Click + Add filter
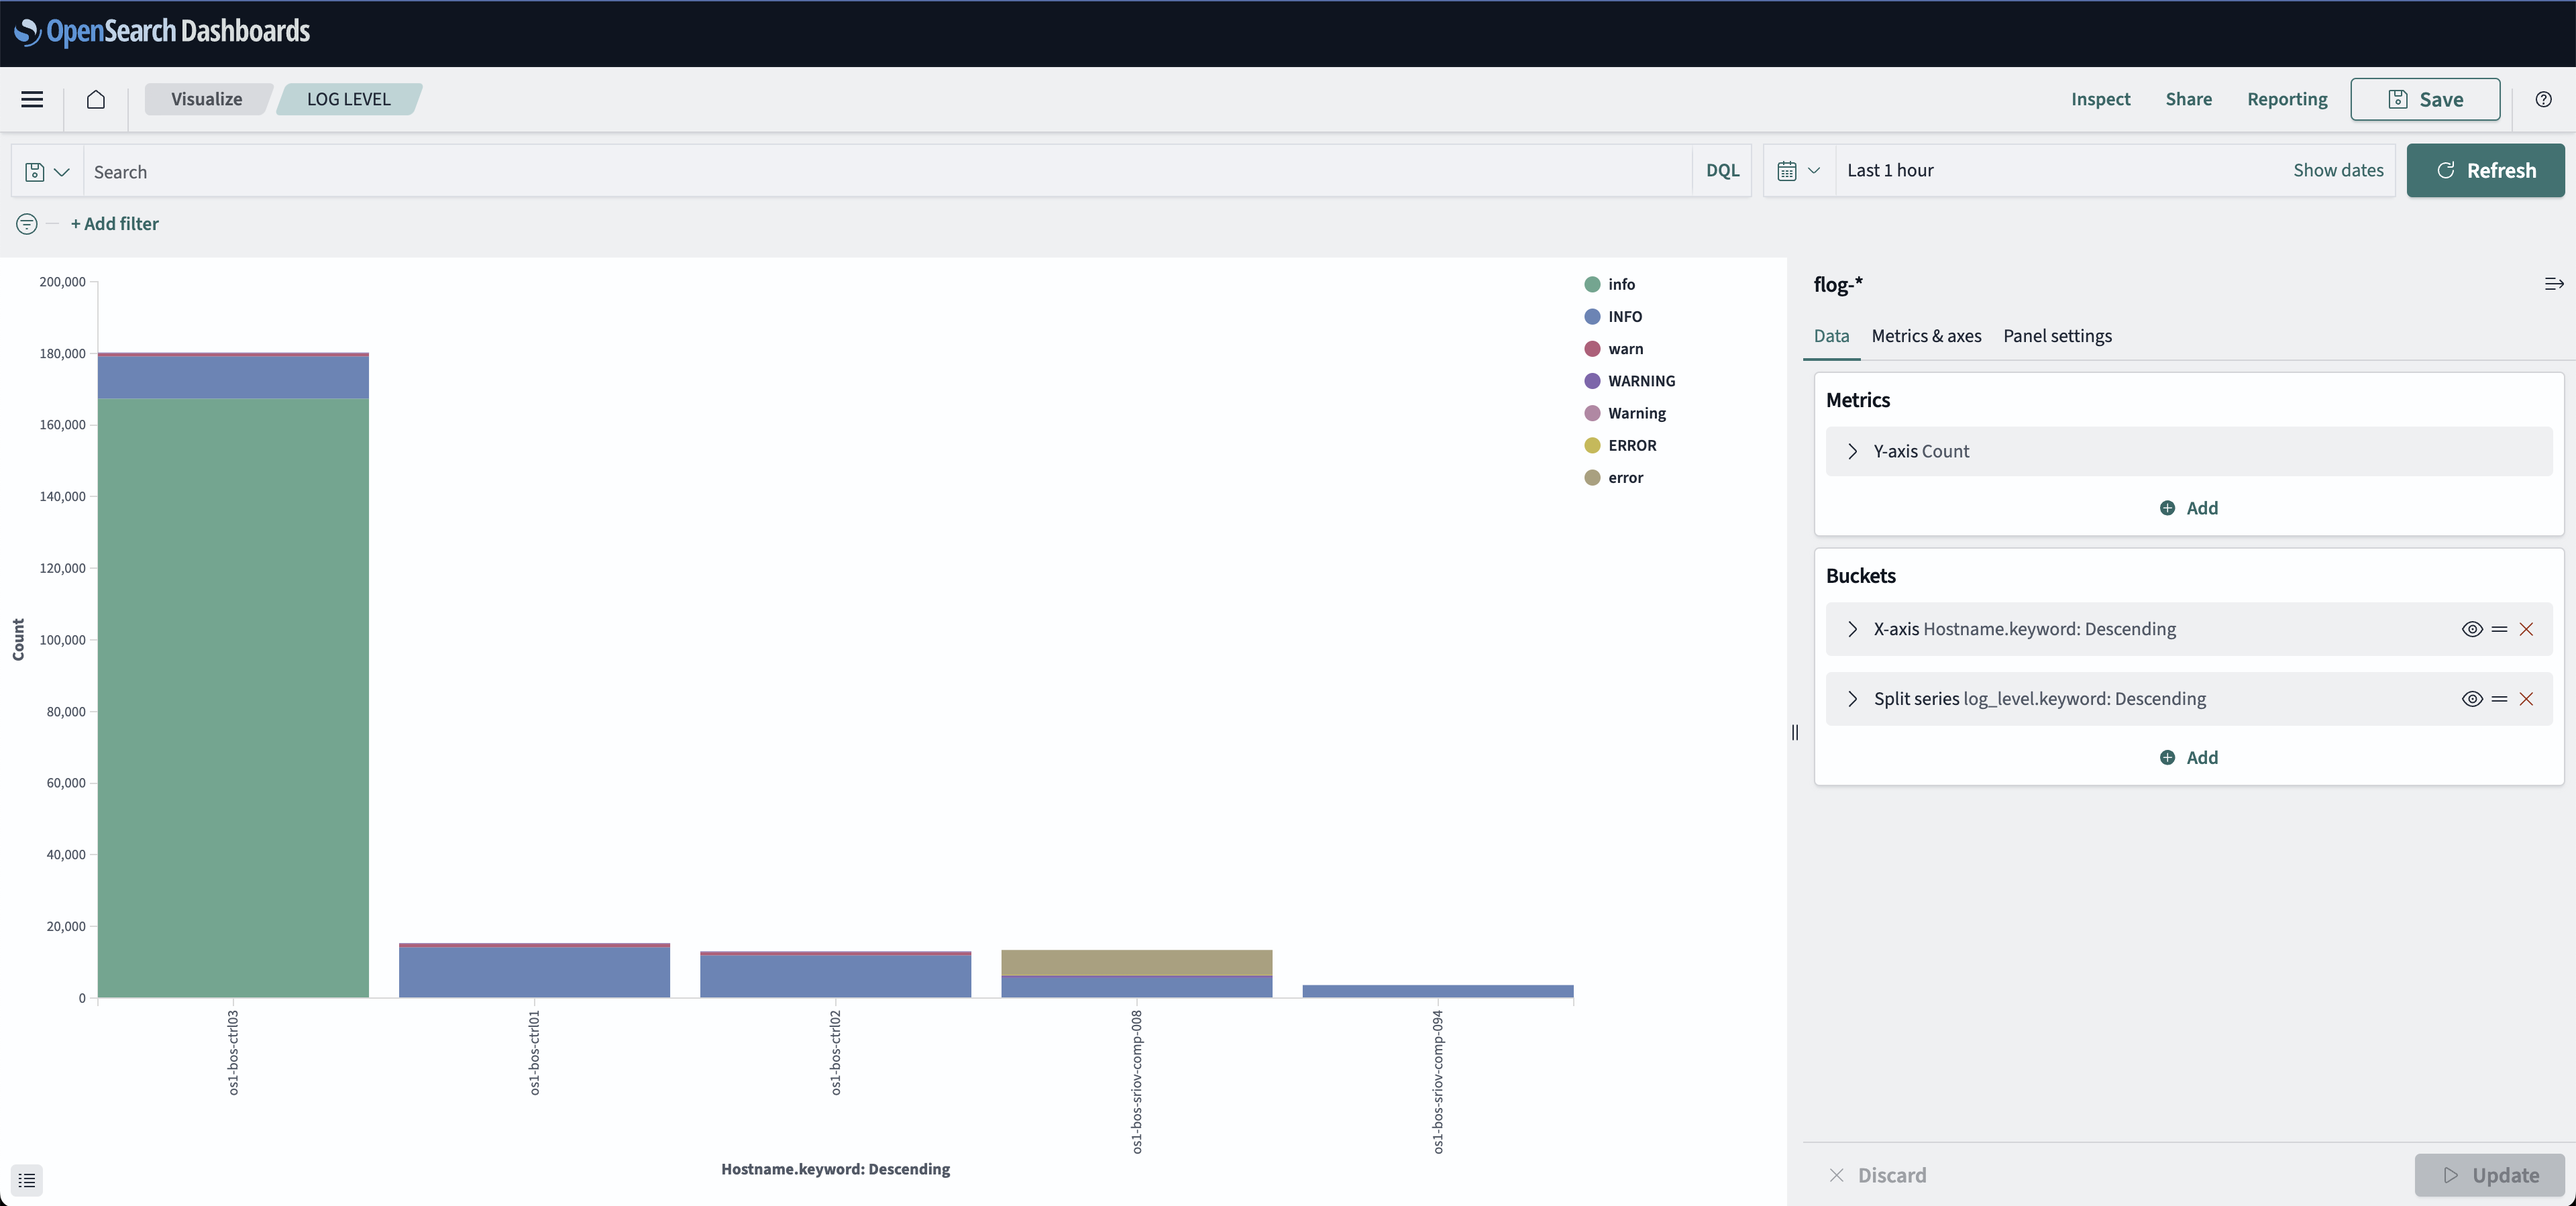This screenshot has height=1206, width=2576. tap(115, 224)
